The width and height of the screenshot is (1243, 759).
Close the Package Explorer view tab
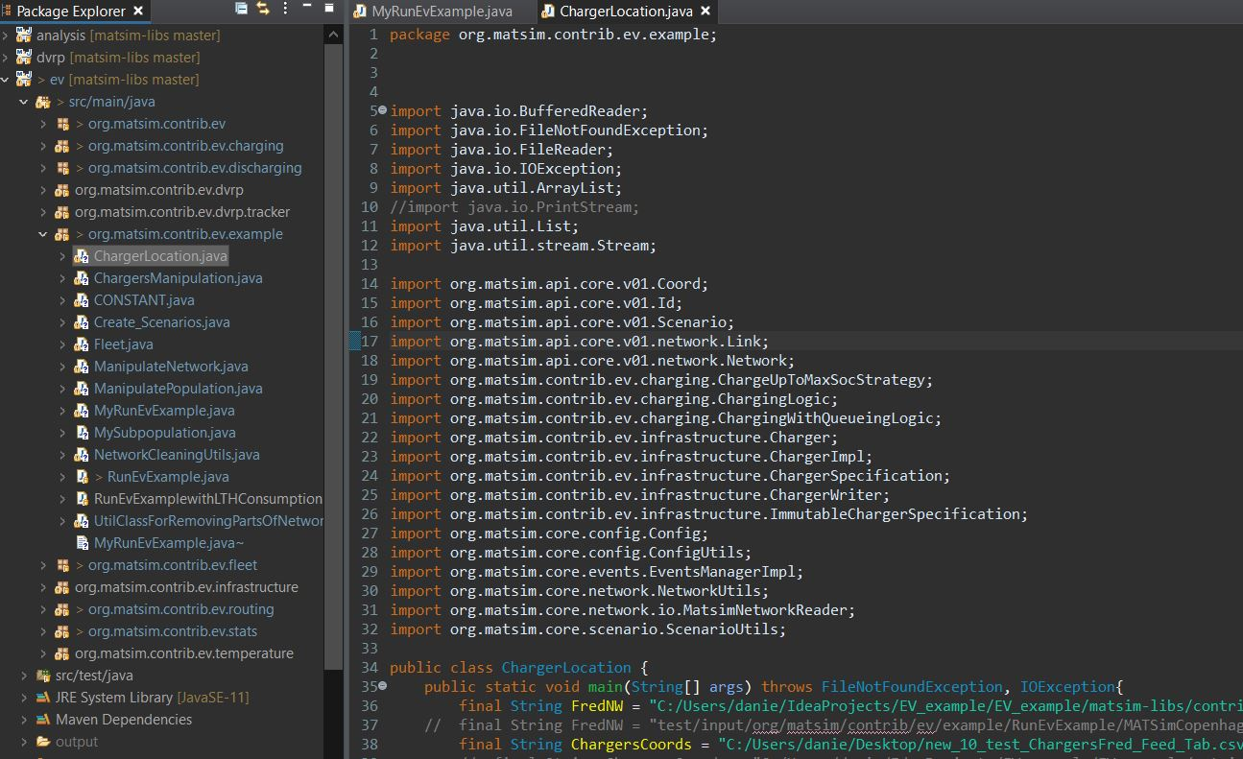click(138, 12)
